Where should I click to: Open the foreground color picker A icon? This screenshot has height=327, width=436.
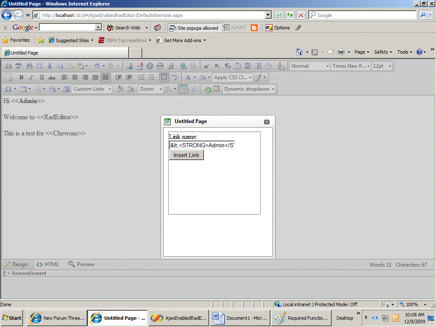pyautogui.click(x=188, y=77)
